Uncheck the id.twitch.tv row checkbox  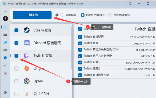click(x=80, y=56)
